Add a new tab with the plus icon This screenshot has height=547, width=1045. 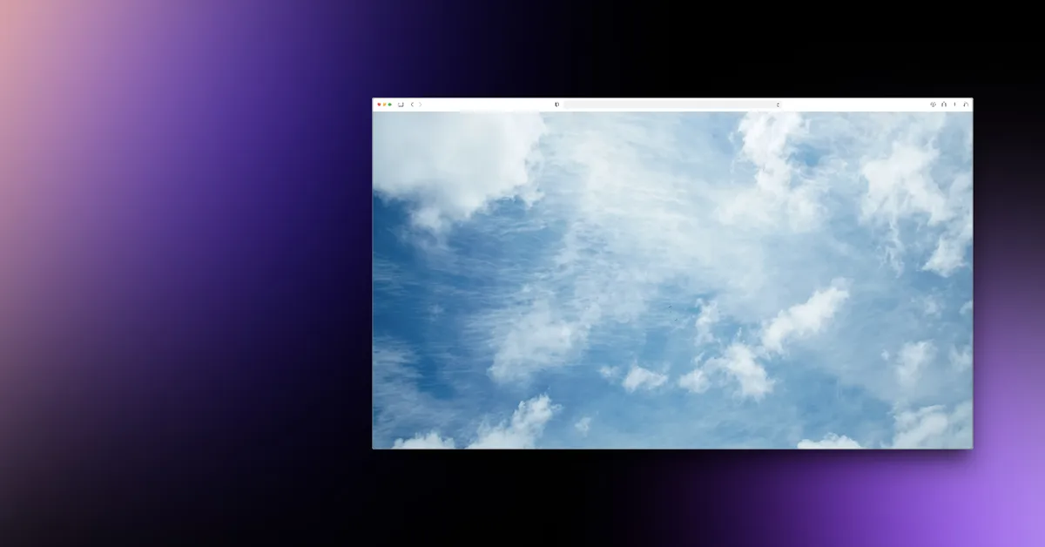(954, 105)
